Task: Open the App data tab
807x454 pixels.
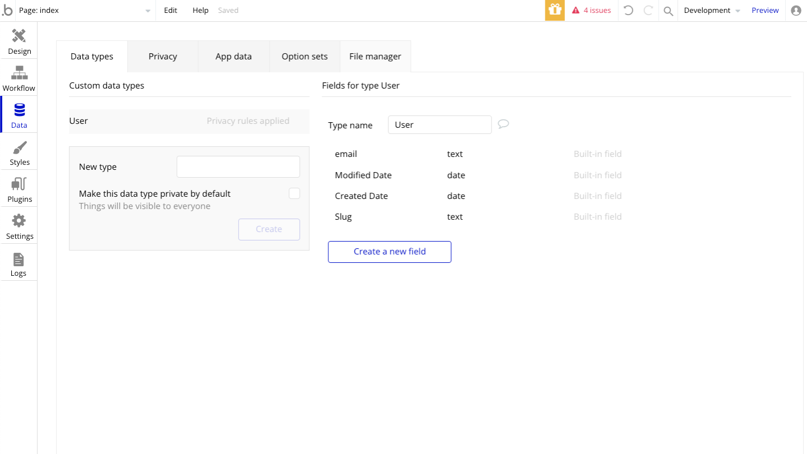Action: point(234,56)
